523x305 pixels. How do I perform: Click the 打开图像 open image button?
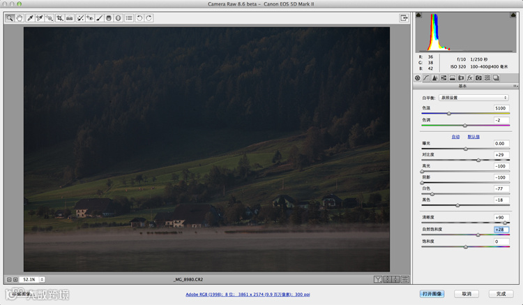(432, 294)
